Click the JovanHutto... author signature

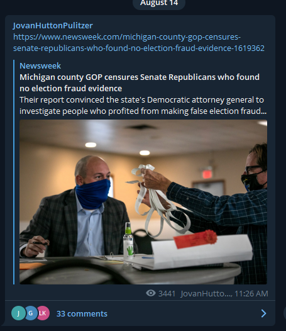[x=206, y=293]
